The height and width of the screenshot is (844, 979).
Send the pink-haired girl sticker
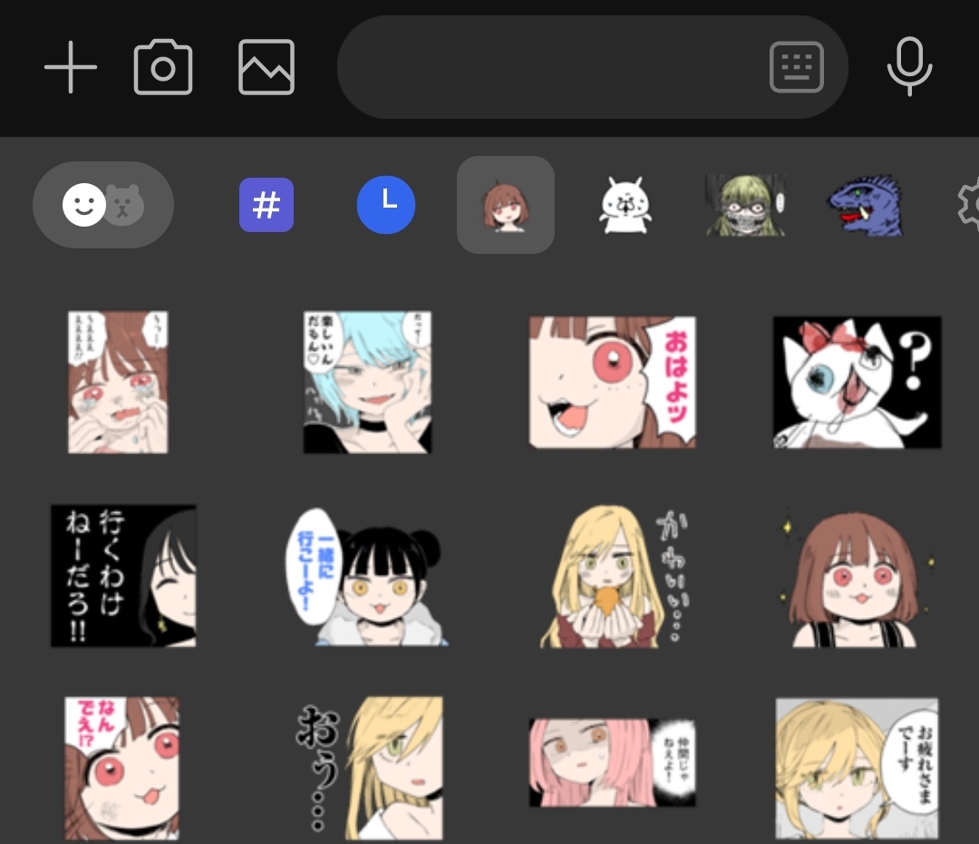[x=613, y=762]
